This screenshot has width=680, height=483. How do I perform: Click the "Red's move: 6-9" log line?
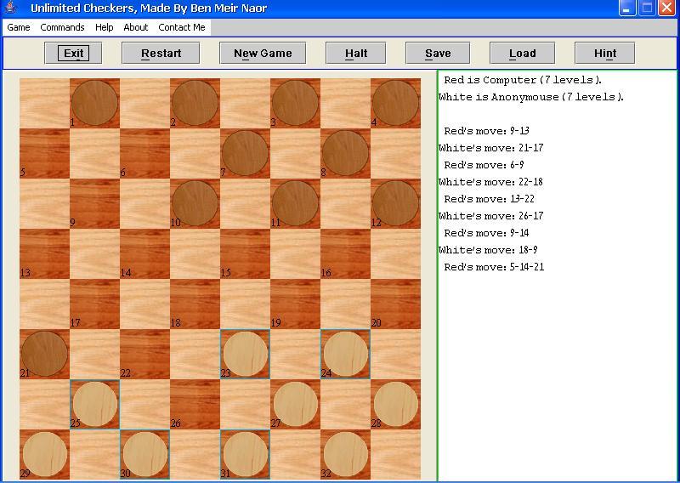[x=484, y=164]
